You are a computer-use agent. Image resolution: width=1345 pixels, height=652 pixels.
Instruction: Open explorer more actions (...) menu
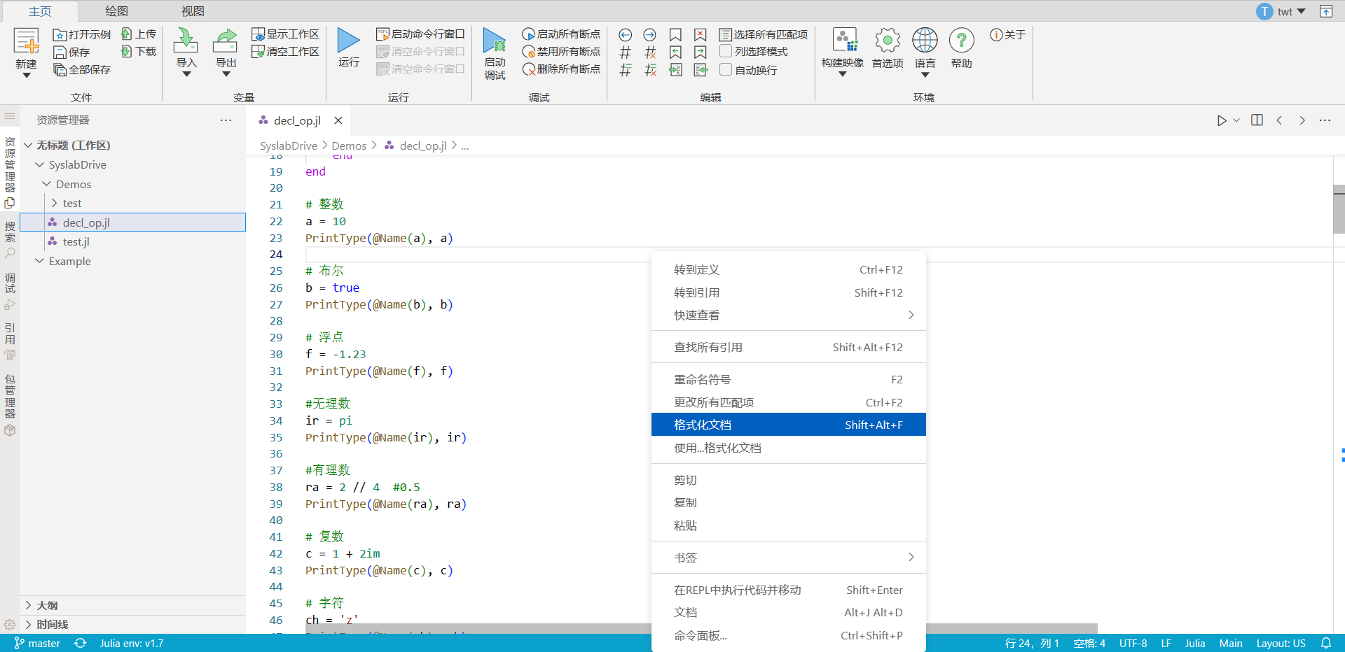coord(226,120)
